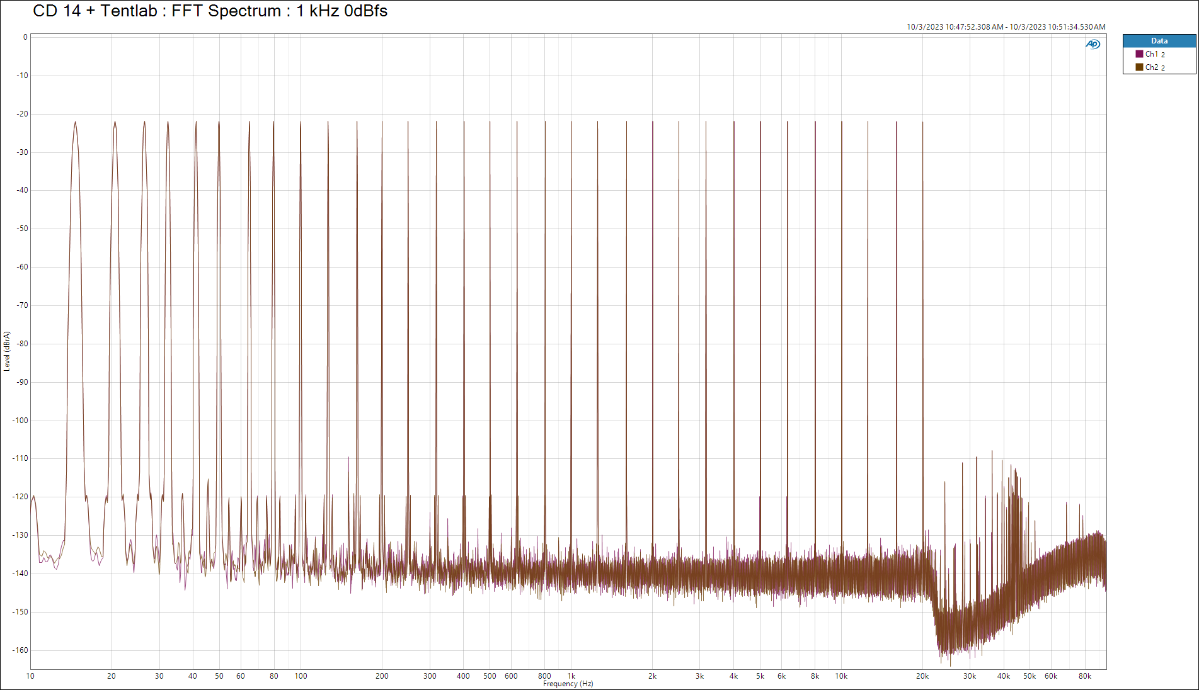This screenshot has width=1199, height=690.
Task: Click the Frequency (Hz) axis label
Action: tap(568, 684)
